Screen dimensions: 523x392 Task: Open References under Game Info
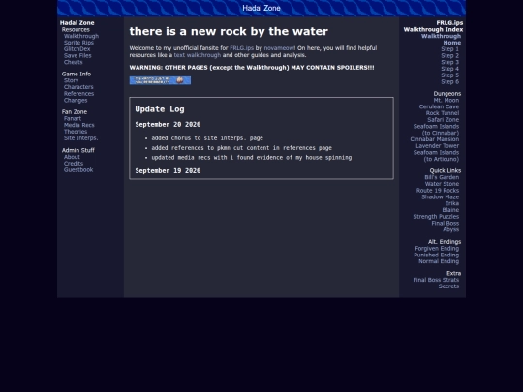(x=78, y=94)
